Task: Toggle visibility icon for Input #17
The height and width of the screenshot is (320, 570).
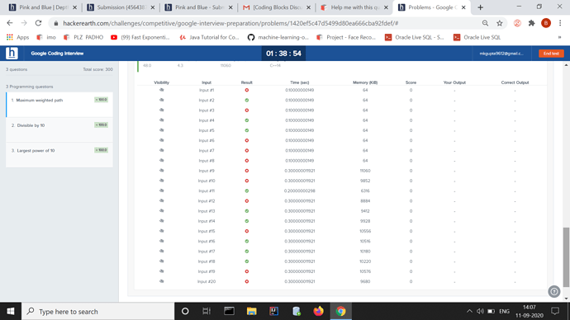Action: [x=161, y=251]
